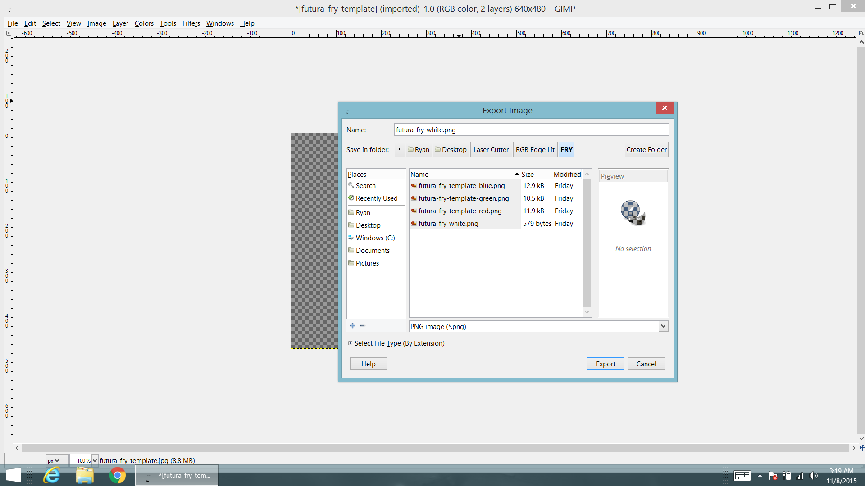
Task: Click the clock and date in tray
Action: pyautogui.click(x=841, y=476)
